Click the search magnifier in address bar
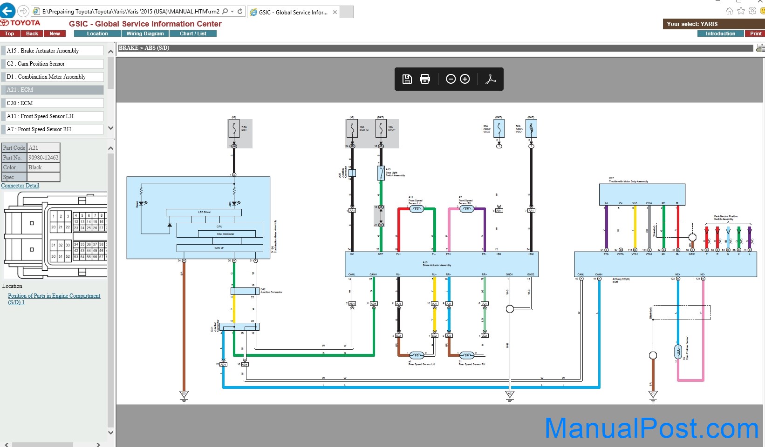This screenshot has width=765, height=447. pyautogui.click(x=225, y=11)
